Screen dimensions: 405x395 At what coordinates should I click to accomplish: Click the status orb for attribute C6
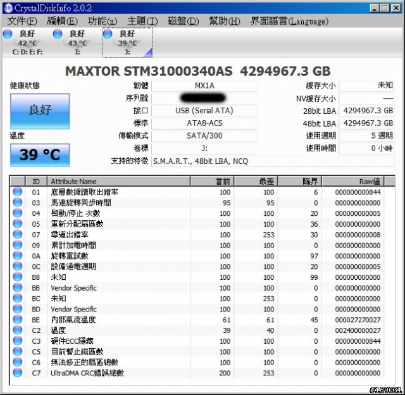(x=18, y=362)
